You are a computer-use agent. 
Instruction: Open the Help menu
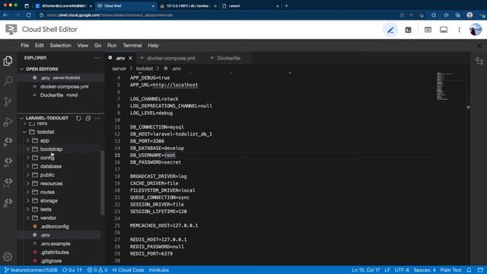coord(153,46)
